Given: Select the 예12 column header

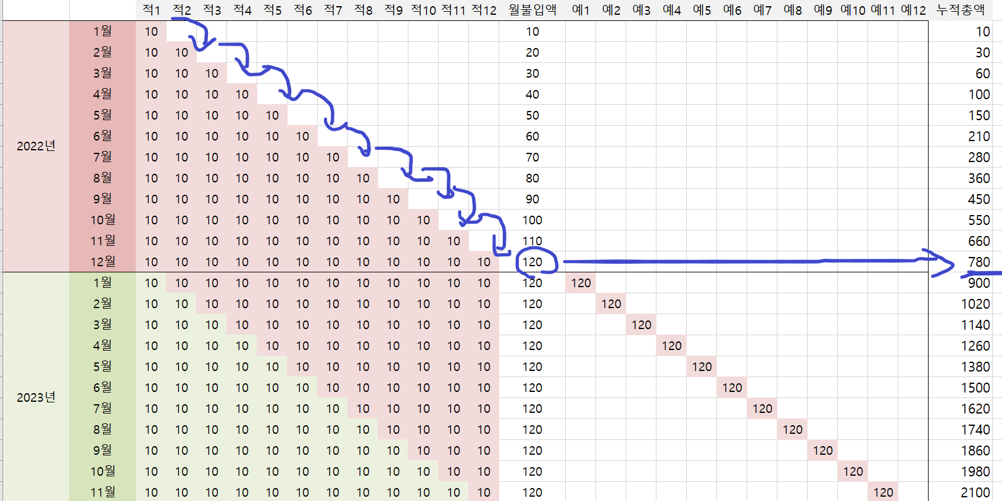Looking at the screenshot, I should coord(913,10).
